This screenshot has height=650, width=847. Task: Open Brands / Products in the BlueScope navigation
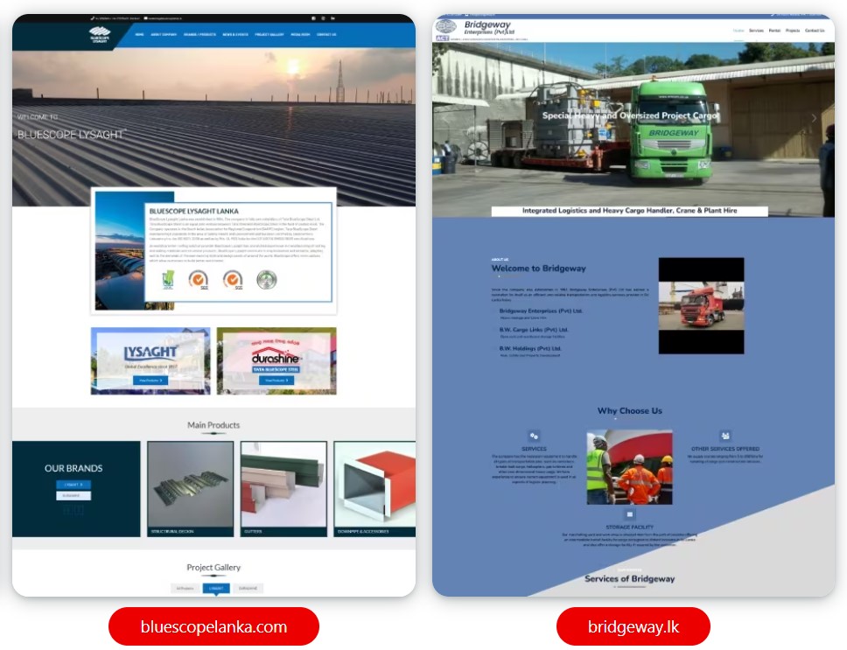pos(199,34)
